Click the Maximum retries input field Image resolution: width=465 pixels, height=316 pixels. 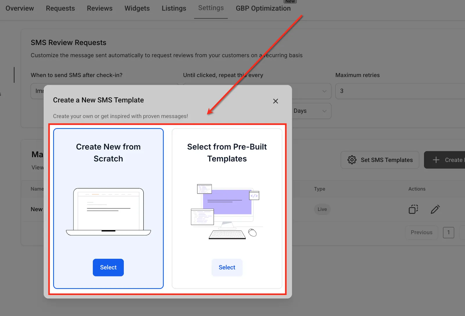pyautogui.click(x=400, y=91)
